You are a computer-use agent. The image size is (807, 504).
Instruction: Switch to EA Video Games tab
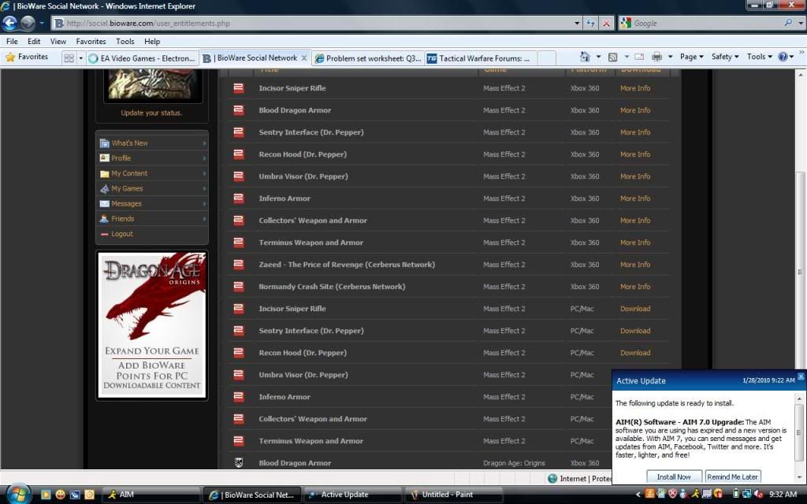[142, 58]
